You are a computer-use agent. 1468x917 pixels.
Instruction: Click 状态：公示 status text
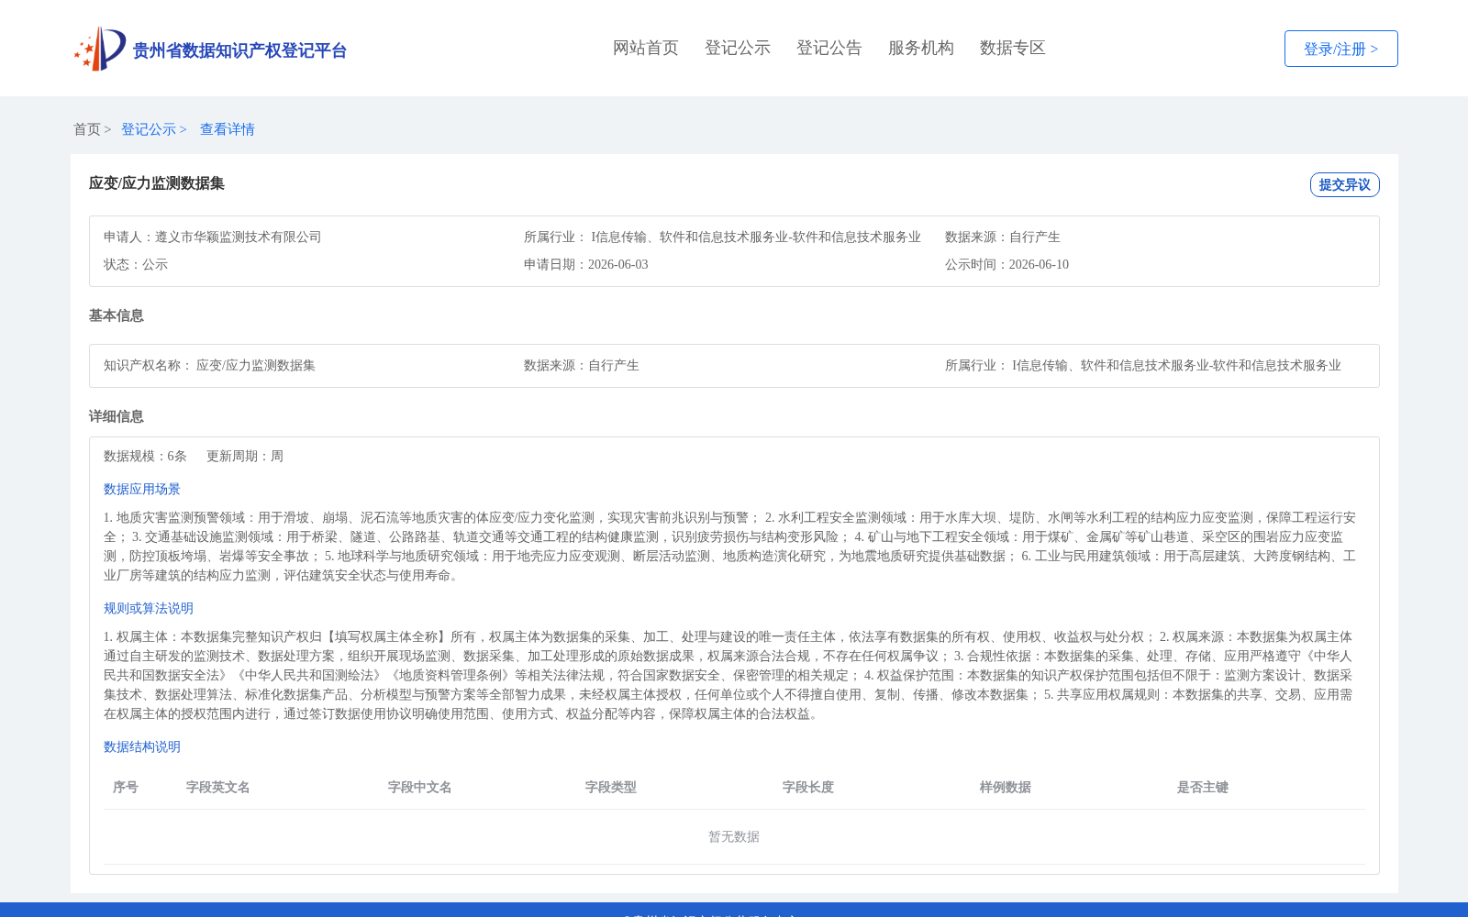tap(136, 264)
